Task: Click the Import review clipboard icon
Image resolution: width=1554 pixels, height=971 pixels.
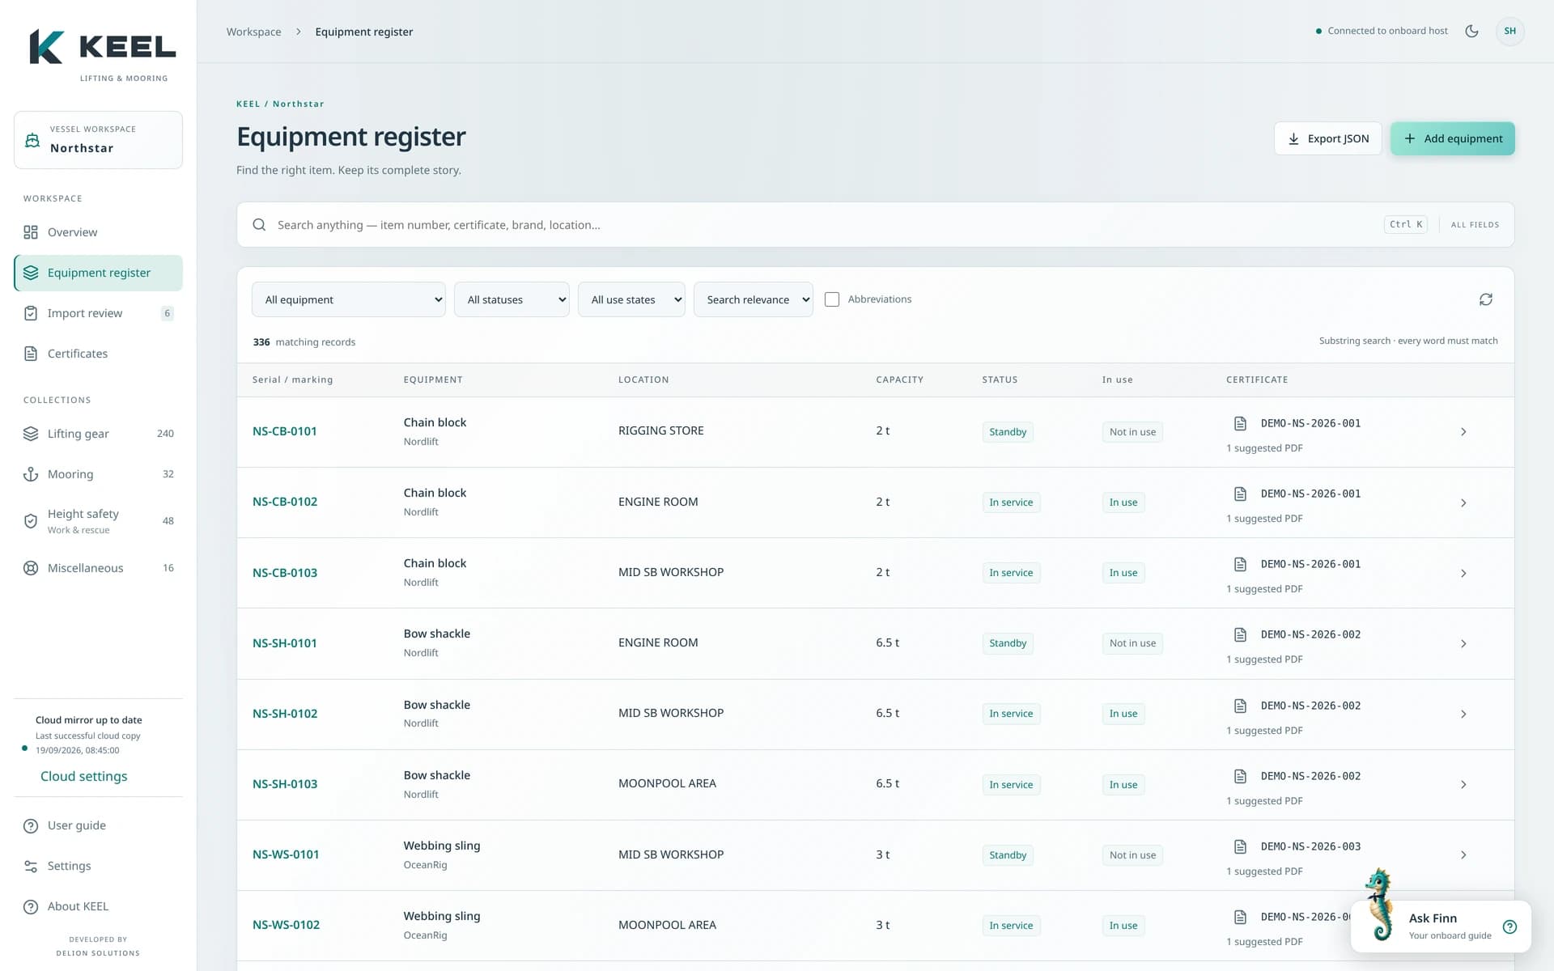Action: click(31, 313)
